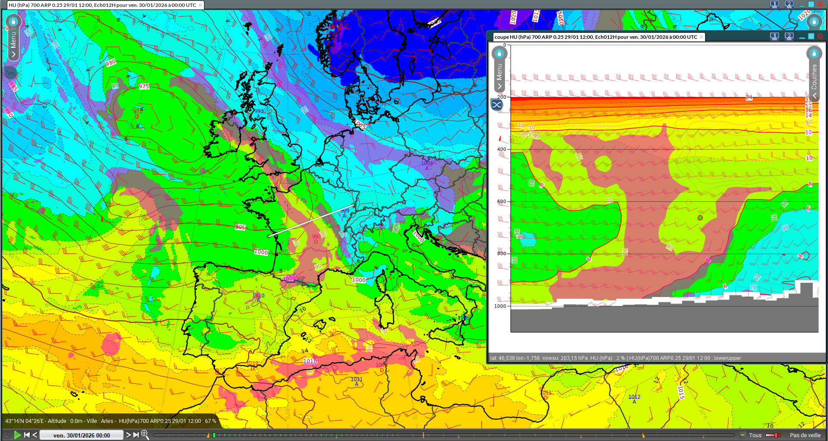Click the 'Pas de veille' status text

tap(805, 435)
